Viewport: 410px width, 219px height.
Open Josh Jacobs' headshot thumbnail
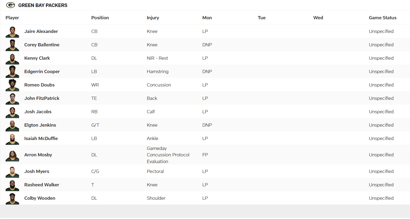12,112
